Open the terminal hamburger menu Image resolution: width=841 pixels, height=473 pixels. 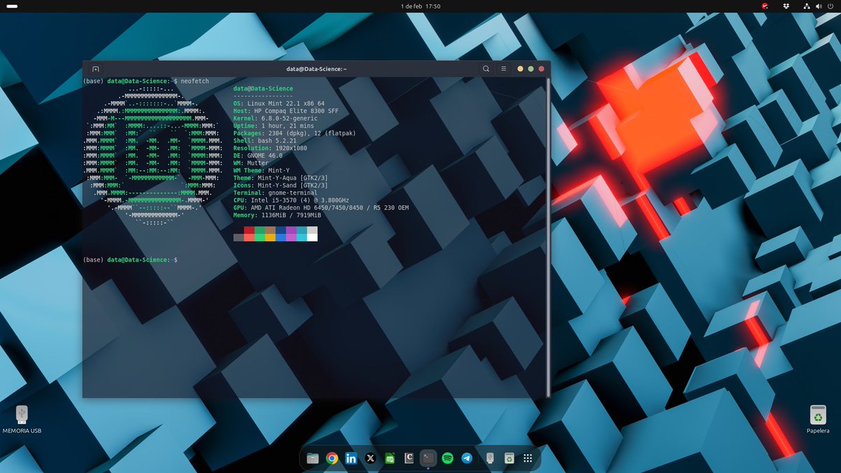504,69
